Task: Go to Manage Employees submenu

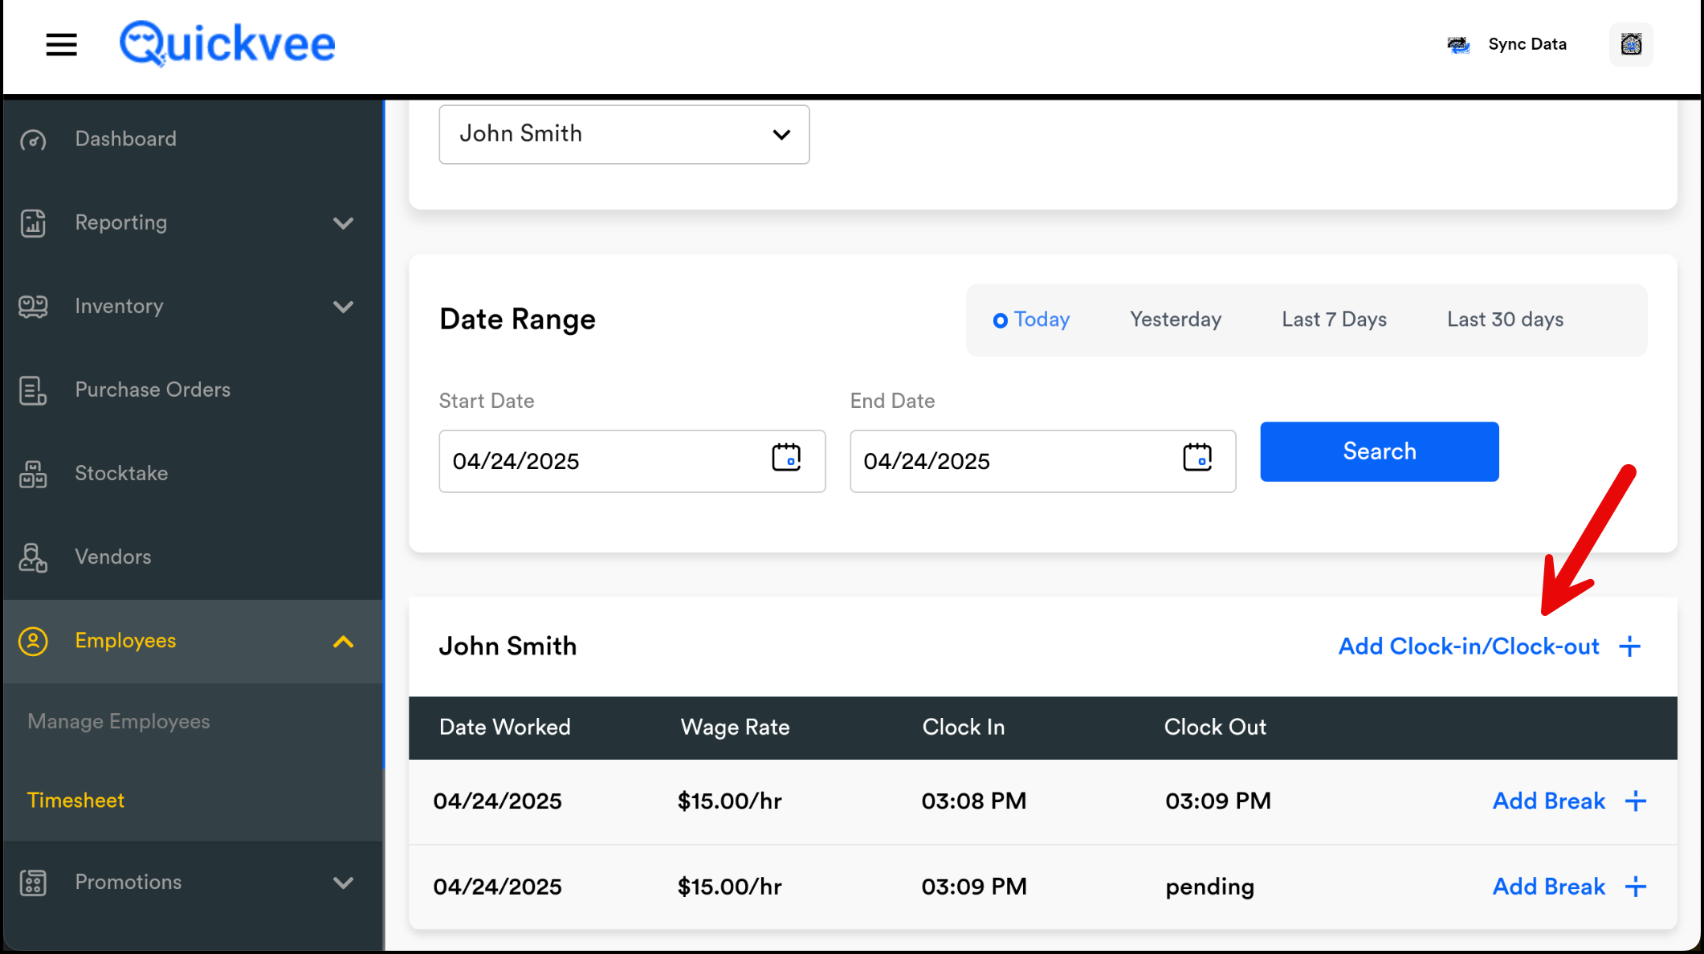Action: [x=119, y=722]
